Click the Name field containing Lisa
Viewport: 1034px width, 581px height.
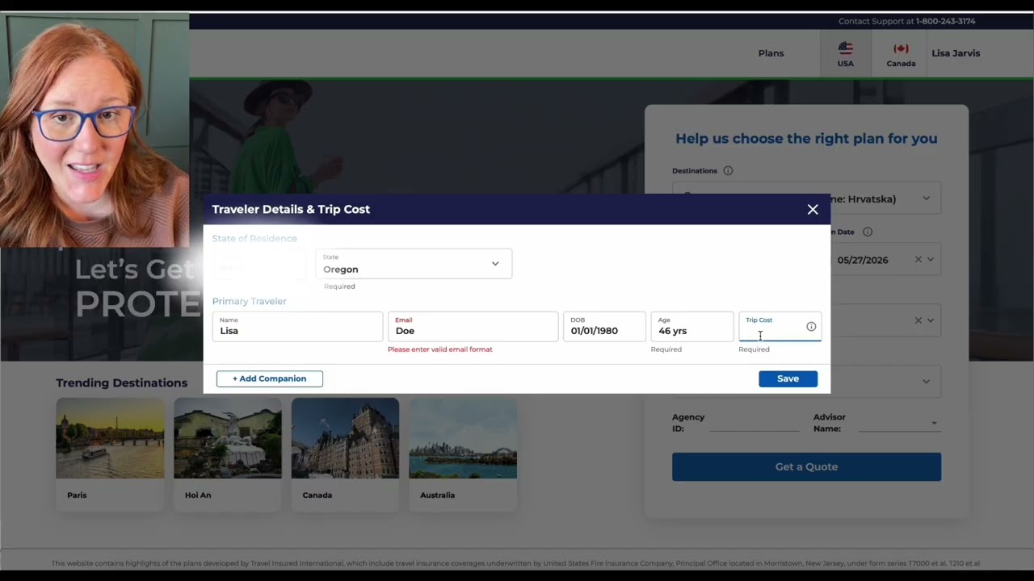297,327
